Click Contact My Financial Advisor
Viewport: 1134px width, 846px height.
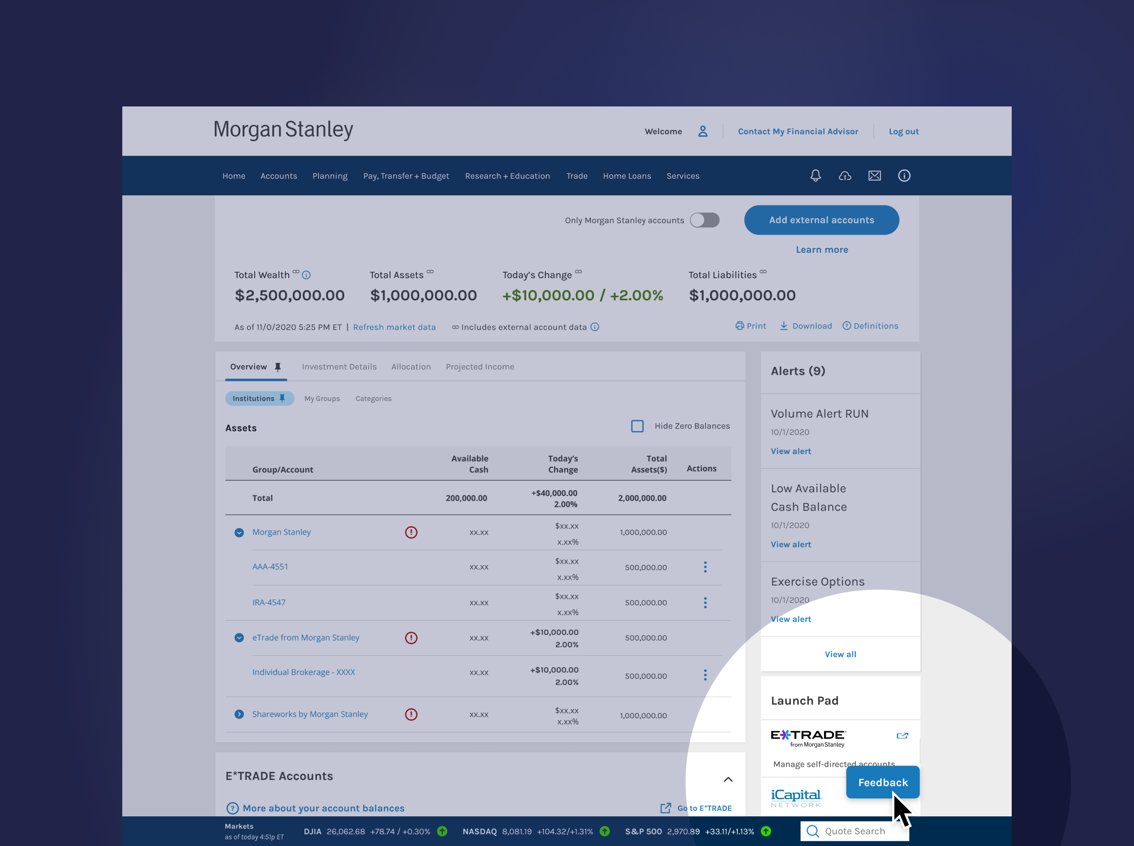(x=798, y=131)
